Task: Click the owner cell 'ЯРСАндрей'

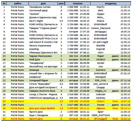Action: (100, 119)
